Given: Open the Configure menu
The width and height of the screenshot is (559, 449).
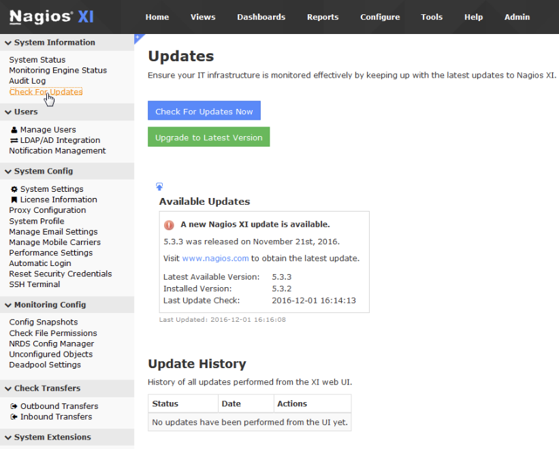Looking at the screenshot, I should pyautogui.click(x=380, y=17).
